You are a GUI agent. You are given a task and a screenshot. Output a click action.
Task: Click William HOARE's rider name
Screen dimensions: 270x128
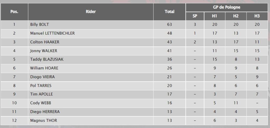click(44, 68)
